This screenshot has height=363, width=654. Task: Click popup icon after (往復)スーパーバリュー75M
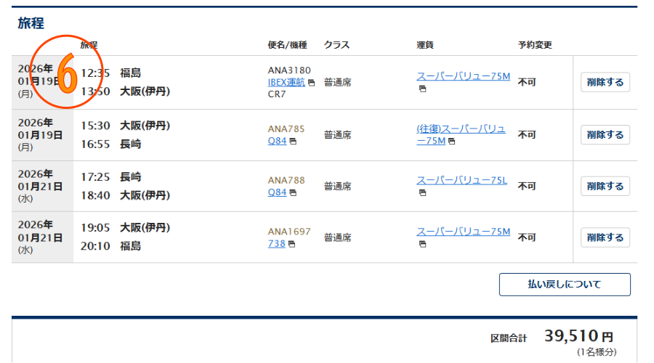(x=451, y=142)
